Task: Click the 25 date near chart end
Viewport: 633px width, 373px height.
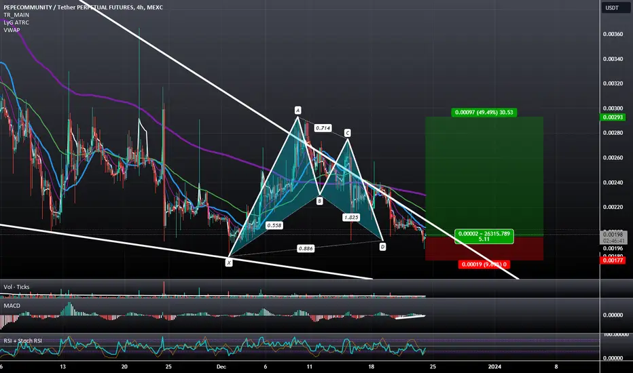Action: (433, 366)
